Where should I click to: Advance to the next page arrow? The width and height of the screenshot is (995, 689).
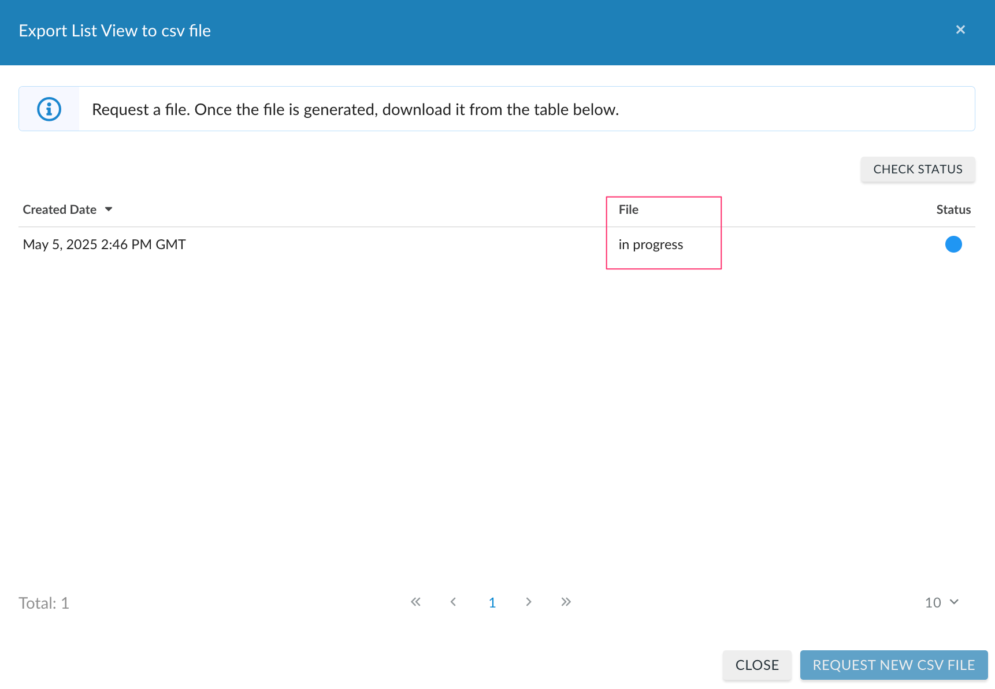coord(528,602)
